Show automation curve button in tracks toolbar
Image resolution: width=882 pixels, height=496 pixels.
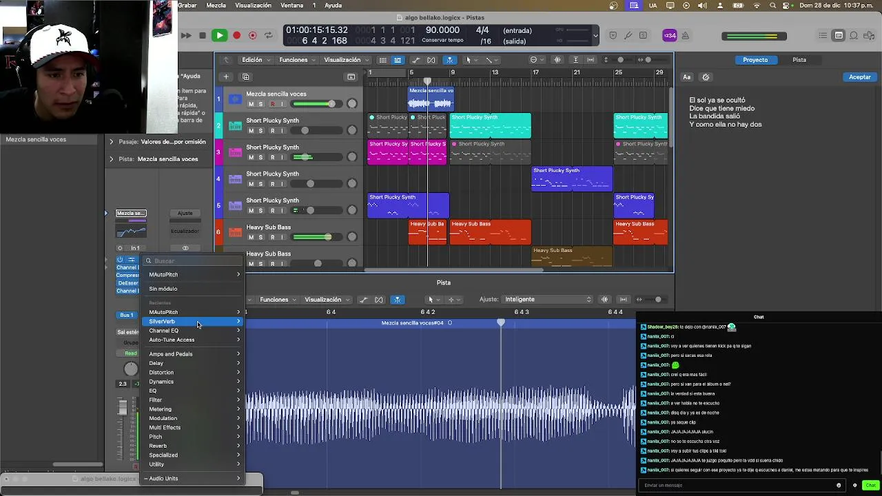[416, 60]
